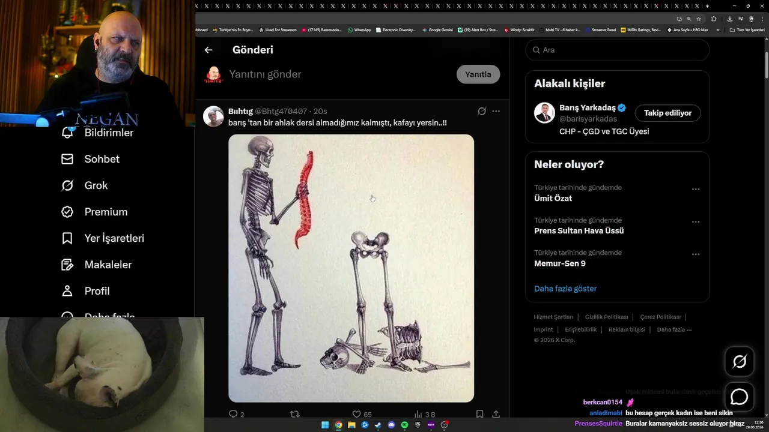Open the Memur-Sen 9 trend
The image size is (769, 432).
(559, 263)
